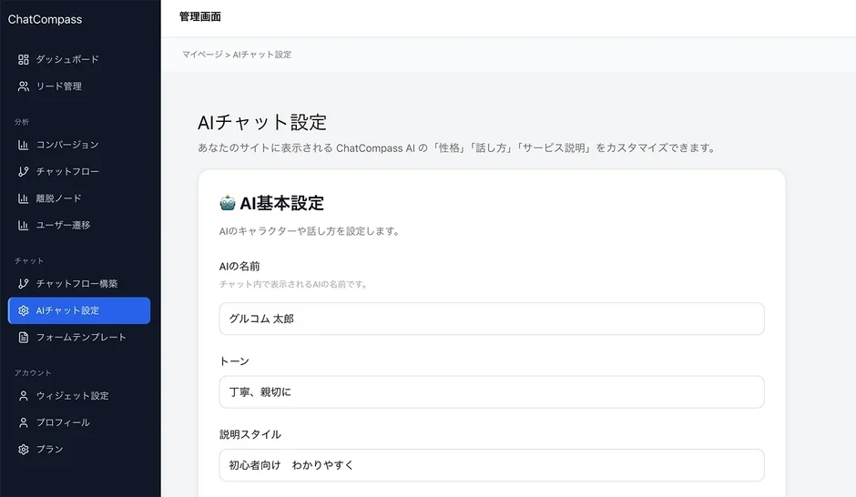
Task: Click the コンバージョン bar chart icon
Action: [23, 145]
